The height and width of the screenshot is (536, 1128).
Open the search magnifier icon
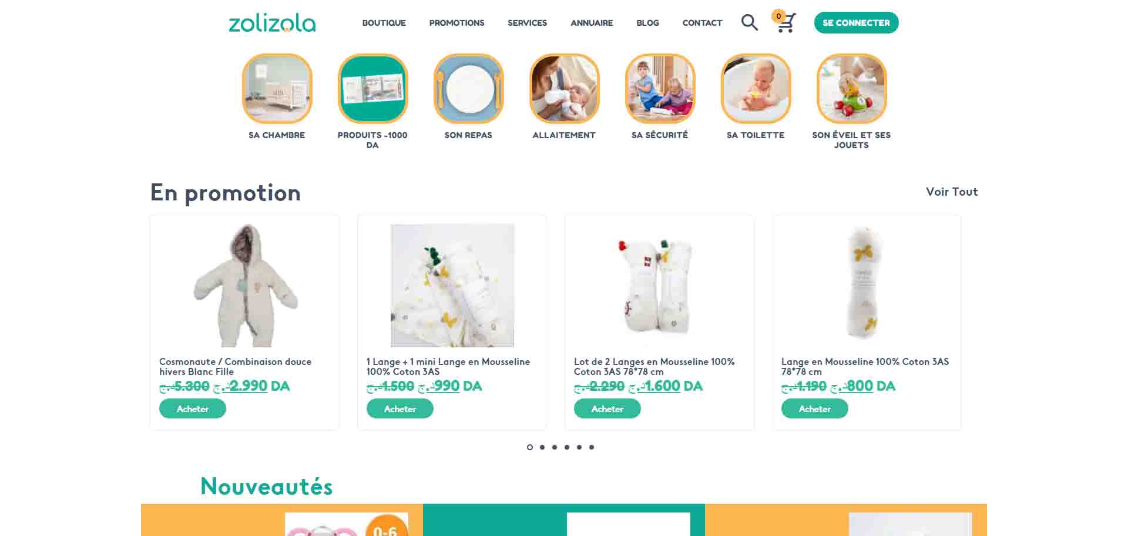point(750,22)
